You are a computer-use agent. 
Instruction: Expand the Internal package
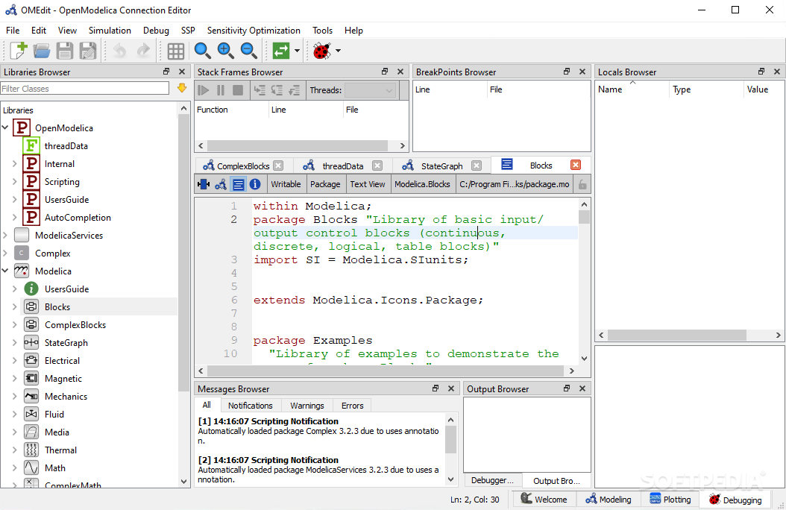(14, 164)
